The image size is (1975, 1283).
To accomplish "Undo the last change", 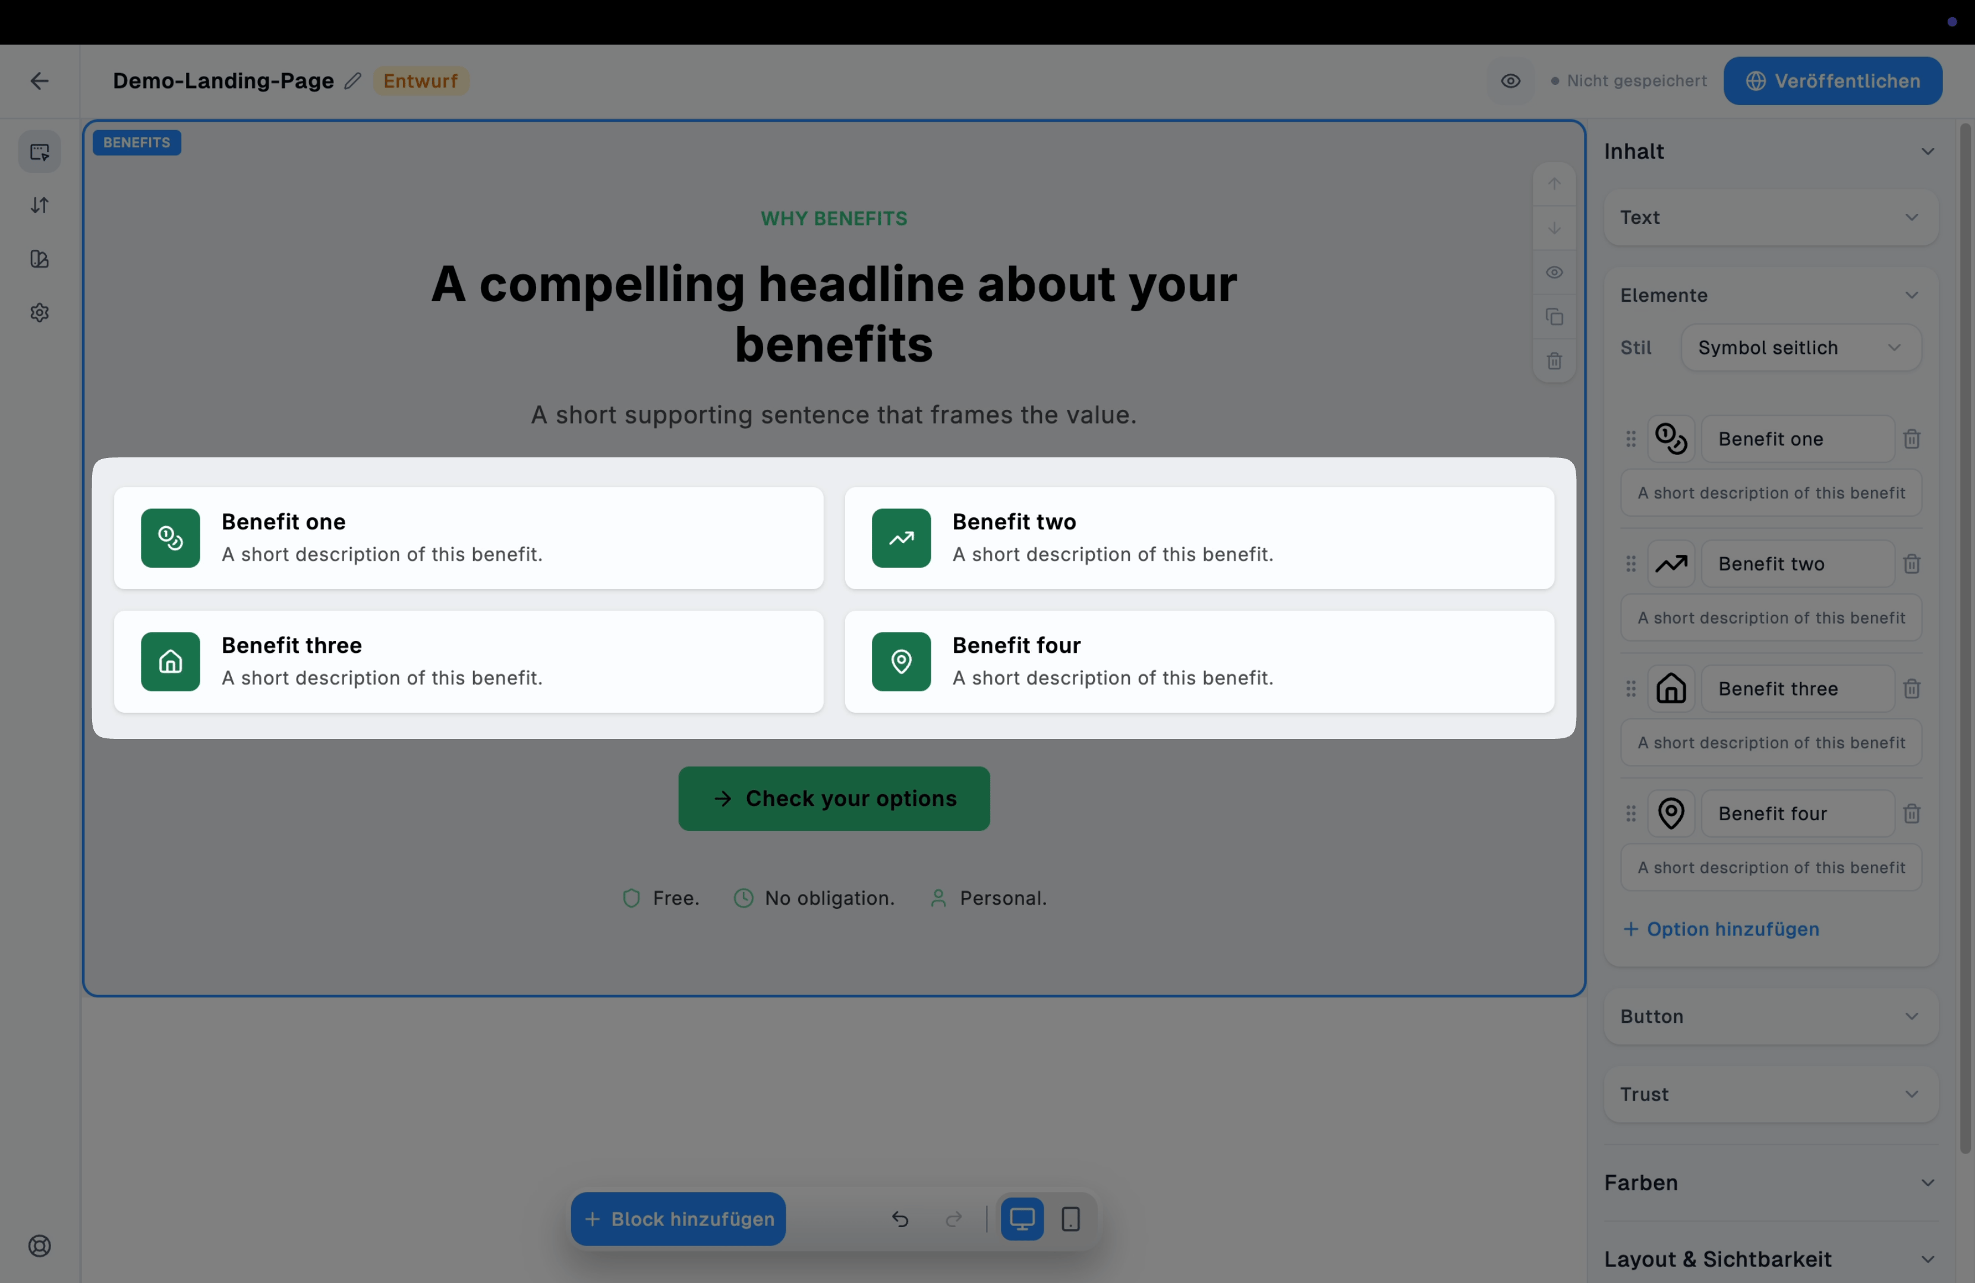I will coord(900,1218).
